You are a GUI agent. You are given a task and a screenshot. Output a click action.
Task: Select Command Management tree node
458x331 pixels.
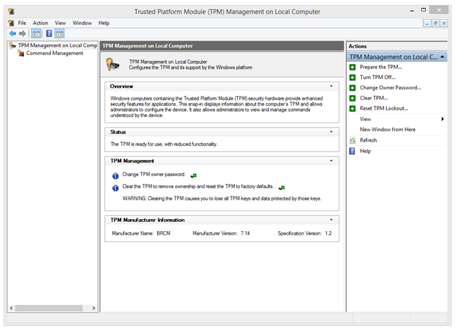pyautogui.click(x=54, y=53)
